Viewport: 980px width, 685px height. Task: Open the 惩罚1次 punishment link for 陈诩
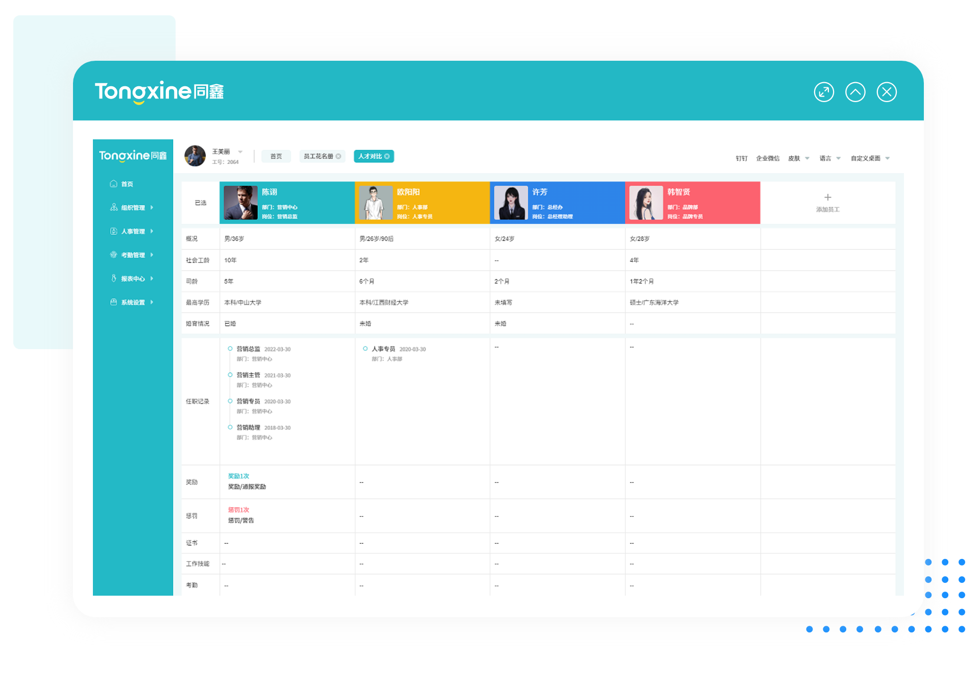(x=238, y=509)
